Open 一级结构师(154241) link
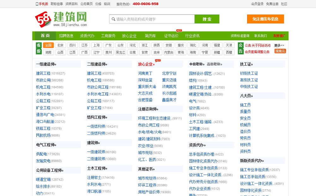This screenshot has width=316, height=196. coord(102,126)
